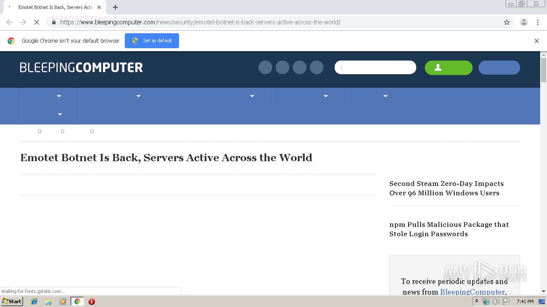Viewport: 547px width, 307px height.
Task: Click the BleepingComputer logo
Action: (81, 67)
